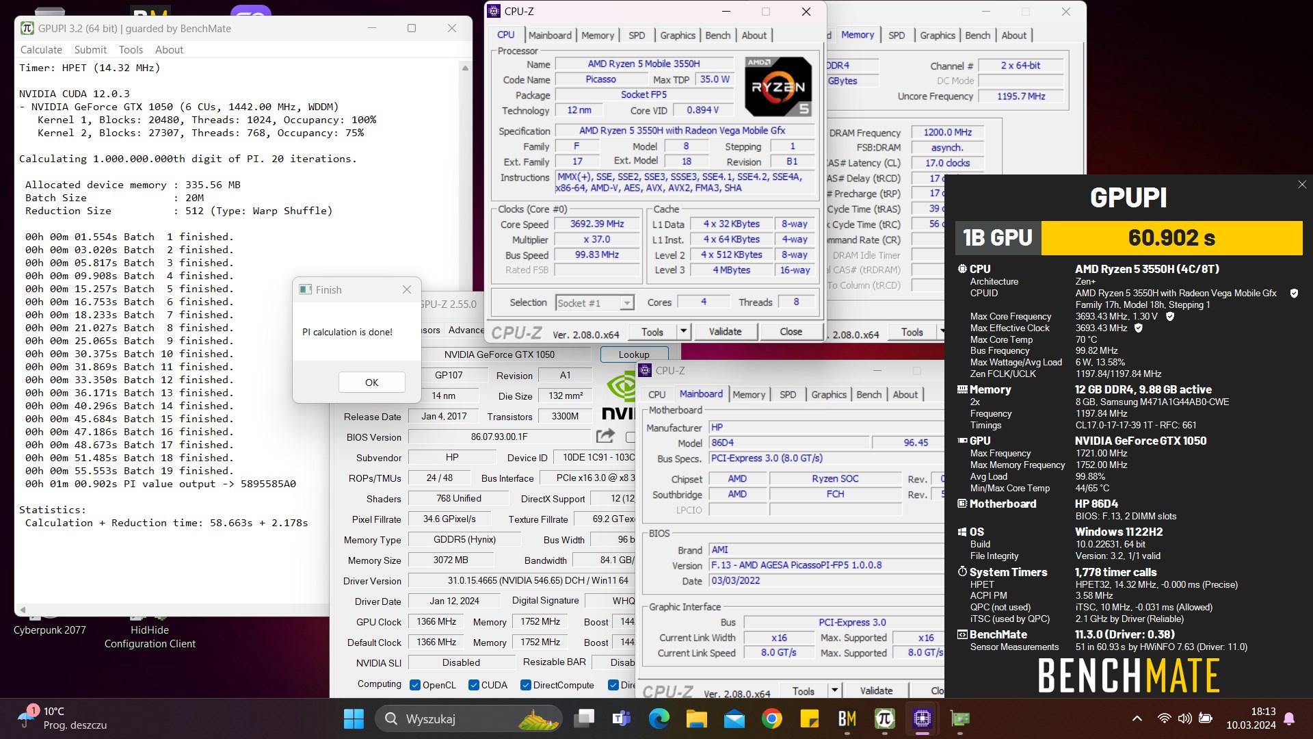Click the Tools button in the Memory CPU-Z window
The width and height of the screenshot is (1313, 739).
coord(912,332)
